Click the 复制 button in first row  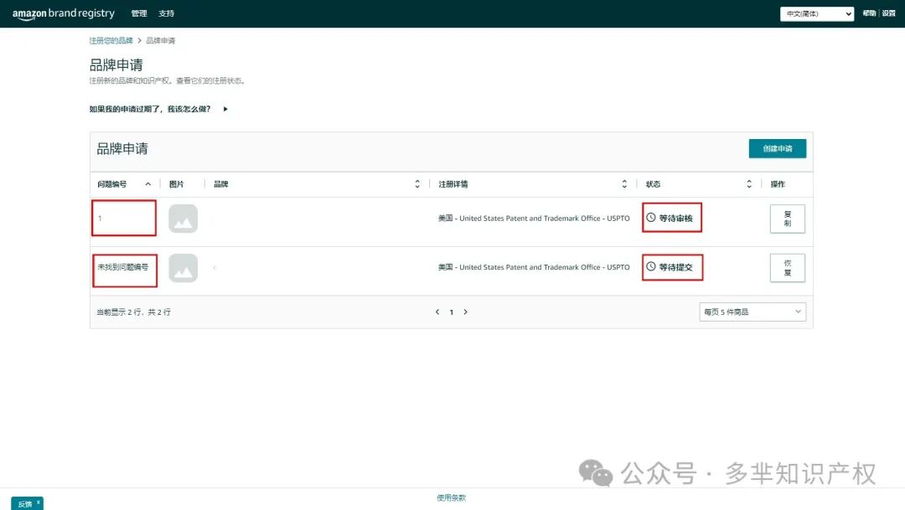coord(787,219)
